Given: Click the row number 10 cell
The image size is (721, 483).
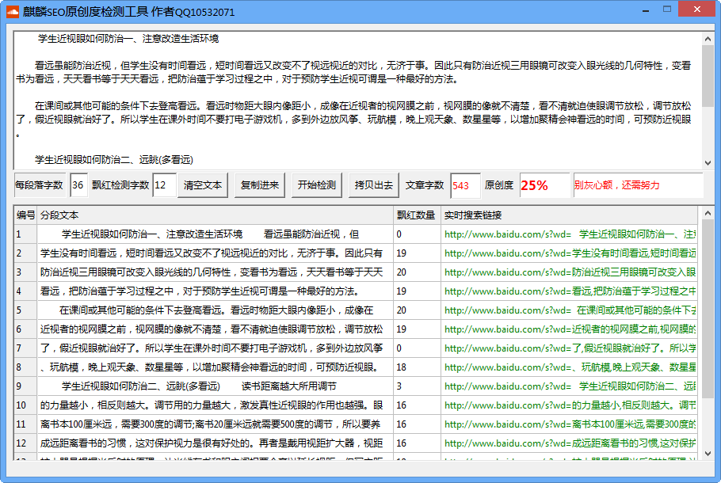Looking at the screenshot, I should coord(25,405).
